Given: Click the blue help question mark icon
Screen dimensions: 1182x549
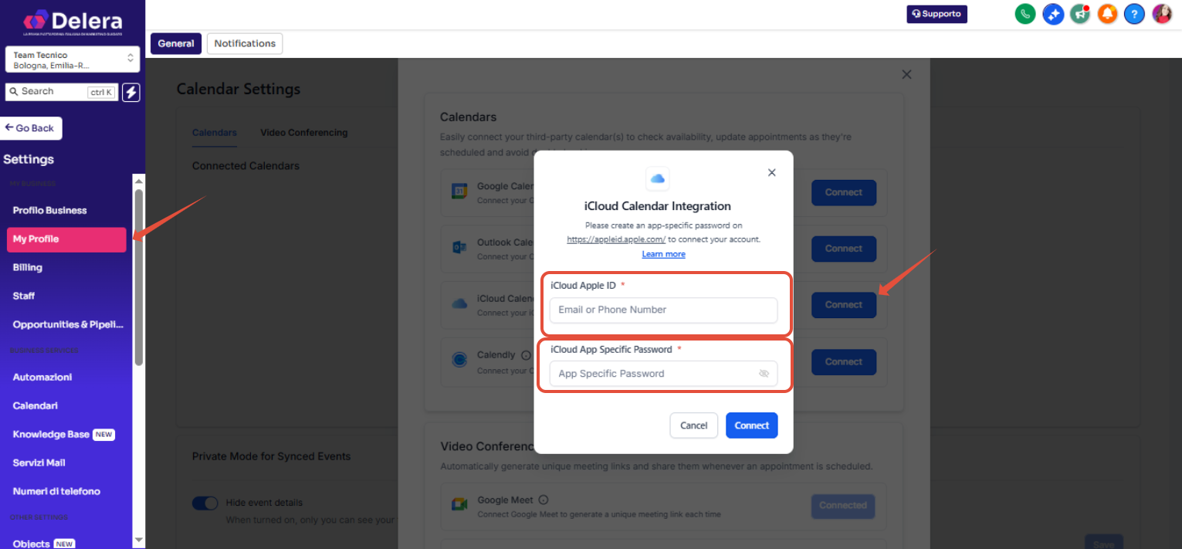Looking at the screenshot, I should pos(1134,14).
